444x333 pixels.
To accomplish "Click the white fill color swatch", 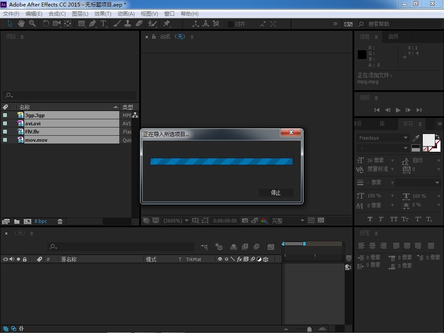I will pyautogui.click(x=428, y=140).
